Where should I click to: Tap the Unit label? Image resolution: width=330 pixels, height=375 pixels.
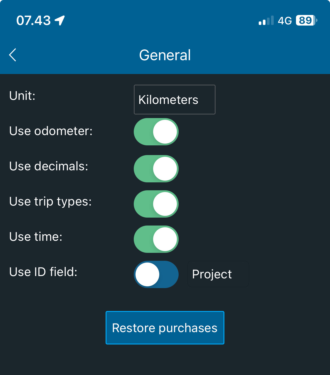coord(22,96)
